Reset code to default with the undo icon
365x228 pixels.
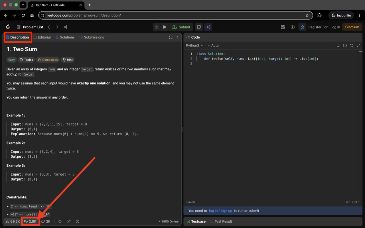[352, 46]
